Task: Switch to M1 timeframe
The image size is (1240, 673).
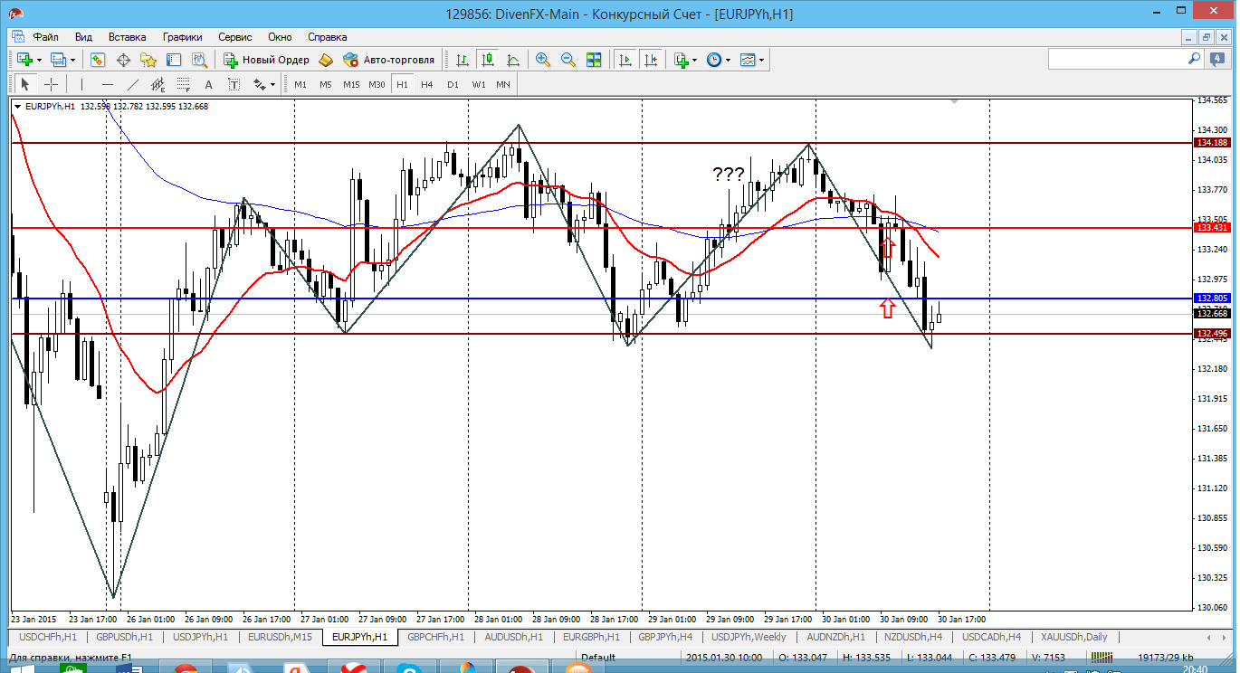Action: (x=300, y=84)
